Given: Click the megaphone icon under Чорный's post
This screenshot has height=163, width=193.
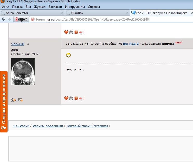Looking at the screenshot, I should point(82,99).
